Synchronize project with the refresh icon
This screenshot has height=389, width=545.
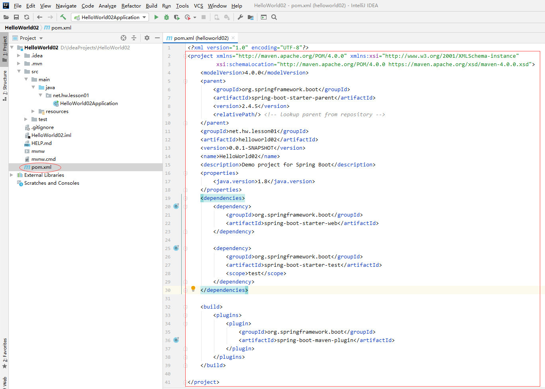27,17
